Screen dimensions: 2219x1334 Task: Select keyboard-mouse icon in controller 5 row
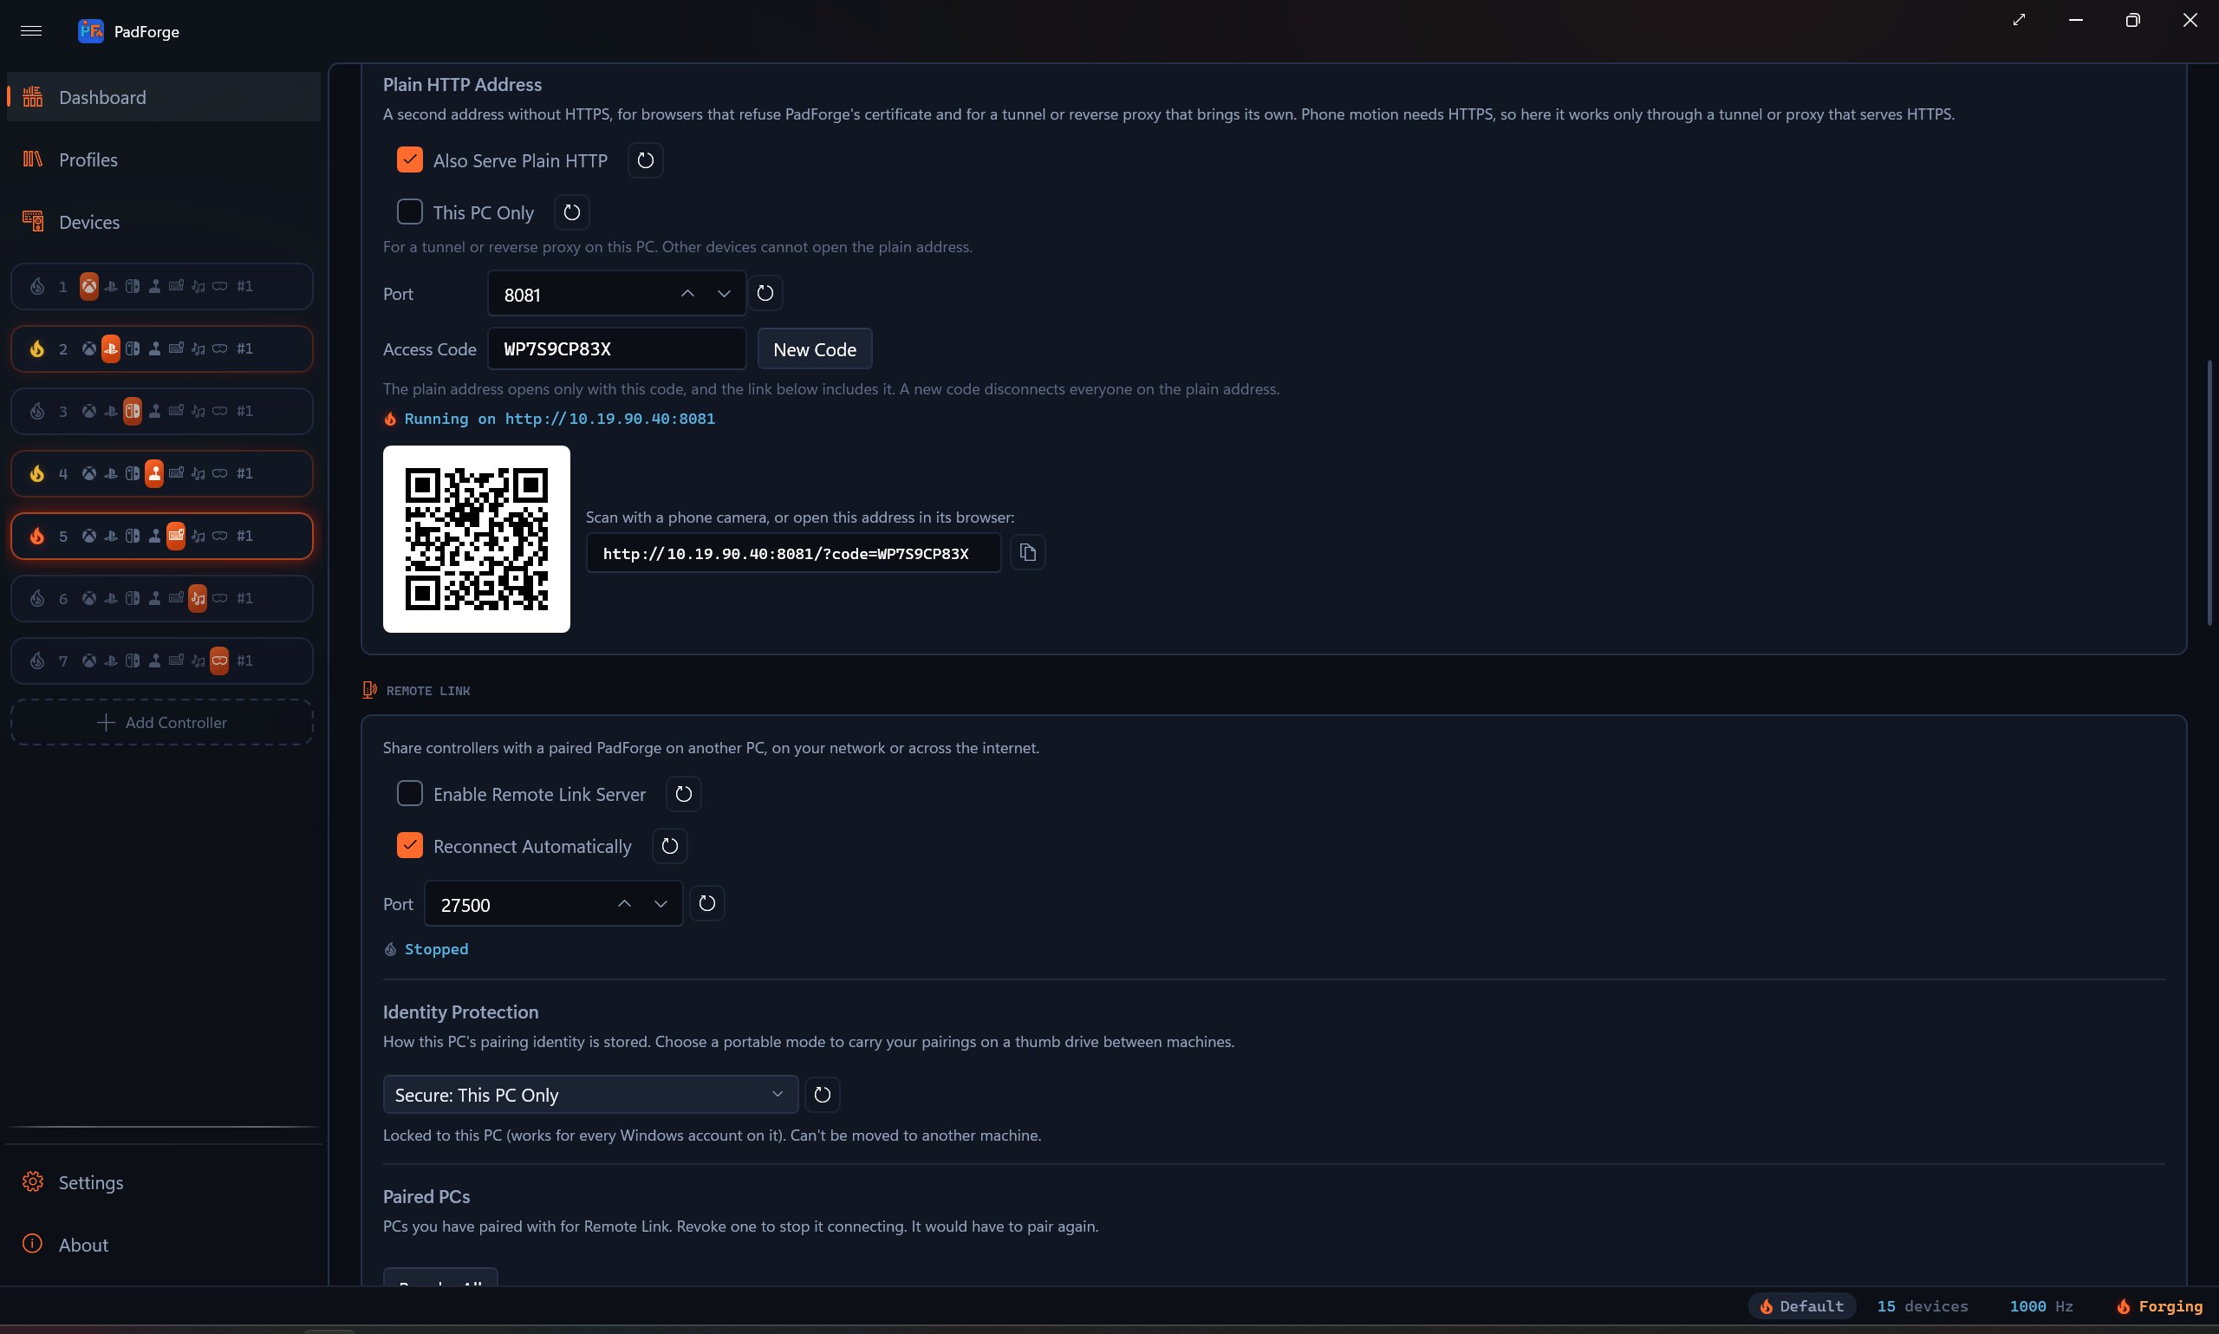pos(176,537)
